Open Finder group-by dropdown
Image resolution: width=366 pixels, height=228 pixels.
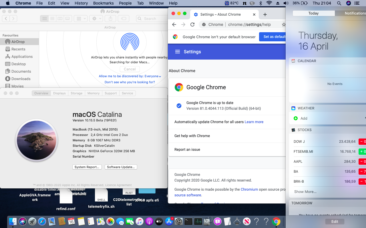81,19
